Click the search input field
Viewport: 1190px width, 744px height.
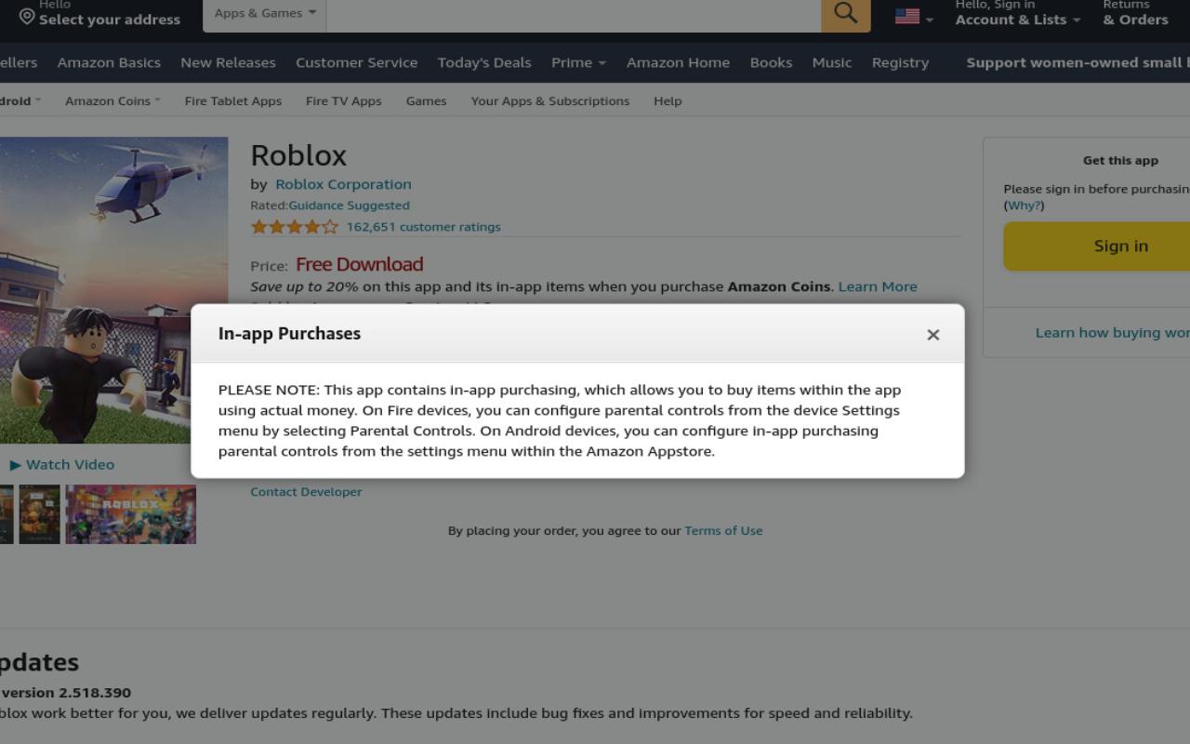click(574, 14)
